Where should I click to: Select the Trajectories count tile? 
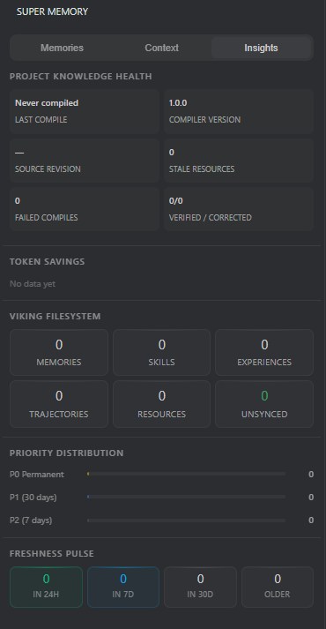pyautogui.click(x=59, y=404)
